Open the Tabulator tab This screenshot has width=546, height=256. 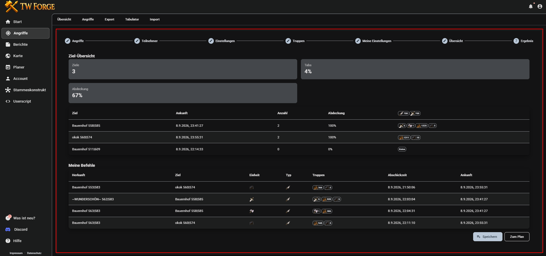[132, 19]
